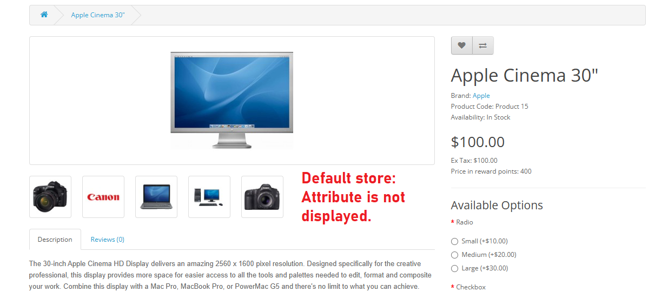Switch to the Description tab
The width and height of the screenshot is (668, 298).
[x=55, y=239]
